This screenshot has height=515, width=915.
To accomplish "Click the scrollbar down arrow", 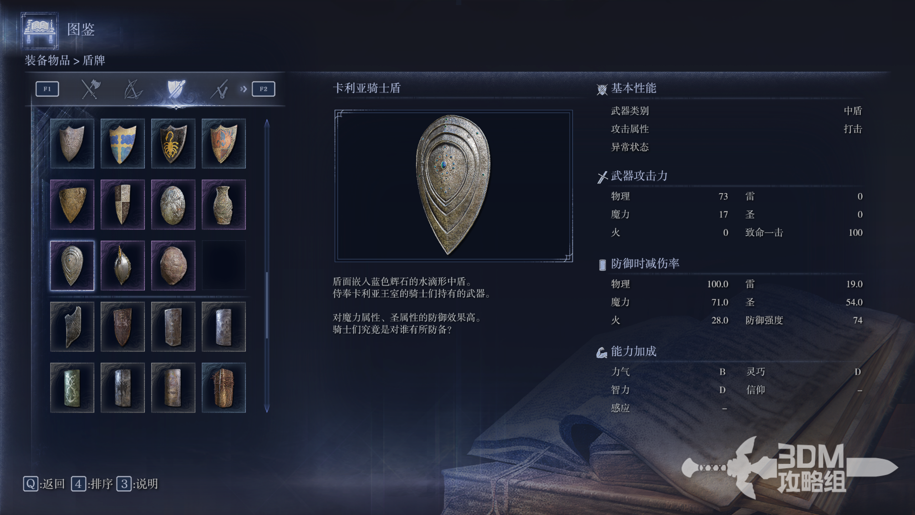I will click(267, 408).
